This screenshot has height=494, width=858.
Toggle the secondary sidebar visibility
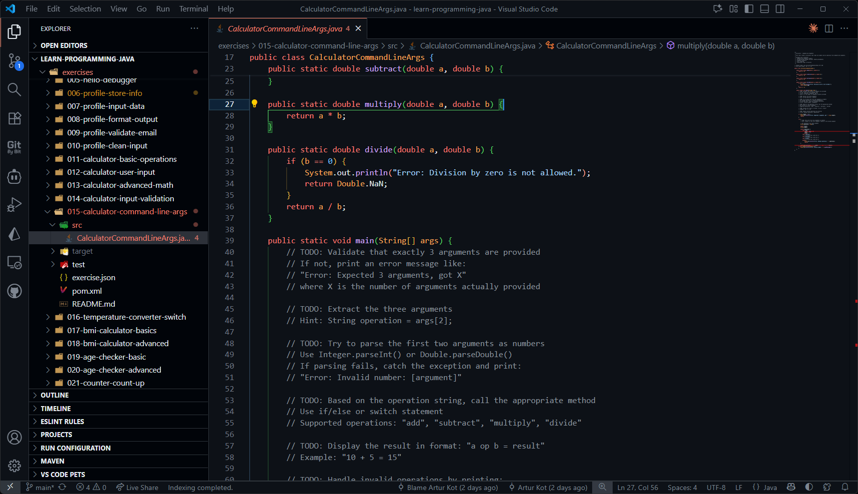(x=780, y=8)
